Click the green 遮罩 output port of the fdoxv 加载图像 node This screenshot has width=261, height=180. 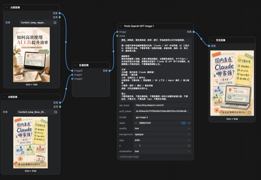(60, 107)
